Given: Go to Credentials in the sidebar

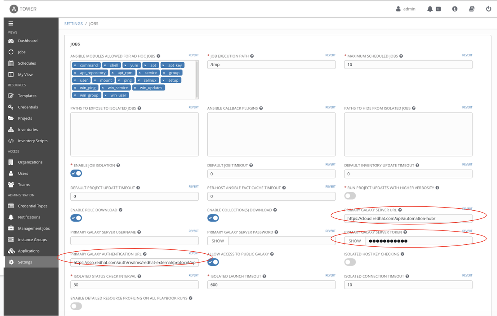Looking at the screenshot, I should 28,107.
